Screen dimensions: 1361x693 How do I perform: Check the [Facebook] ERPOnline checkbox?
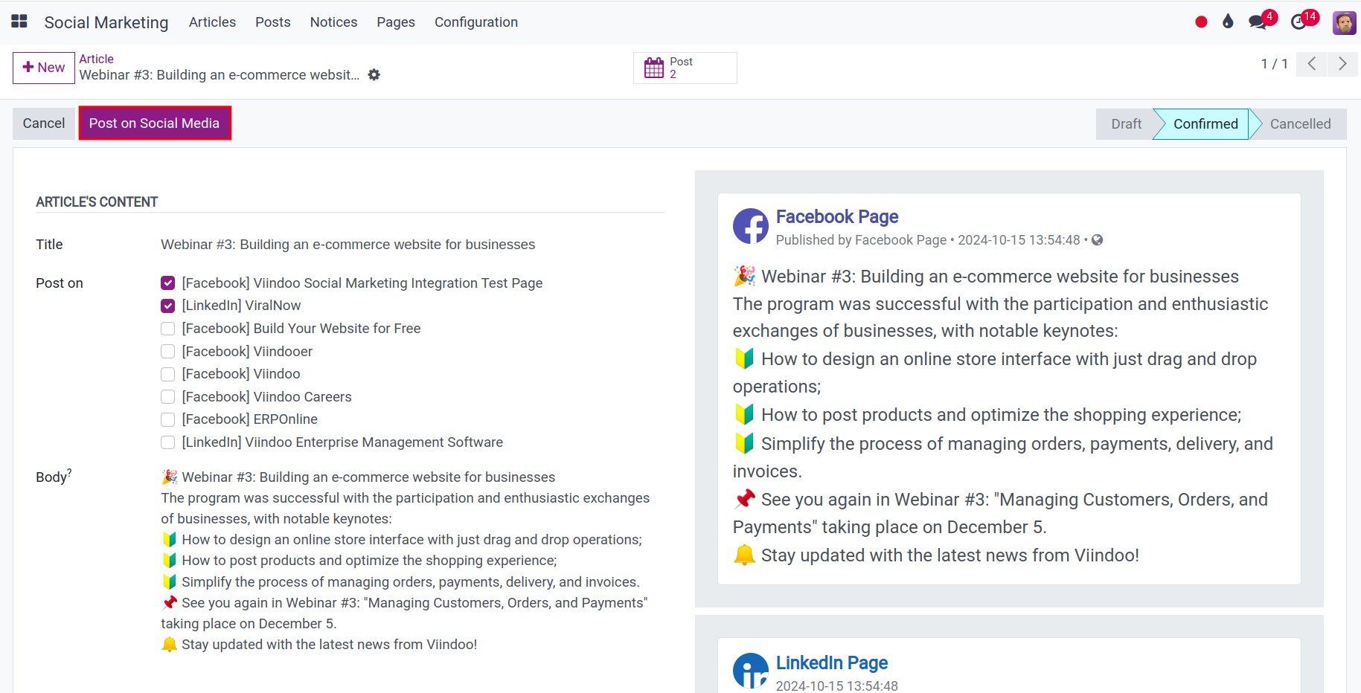[x=168, y=419]
